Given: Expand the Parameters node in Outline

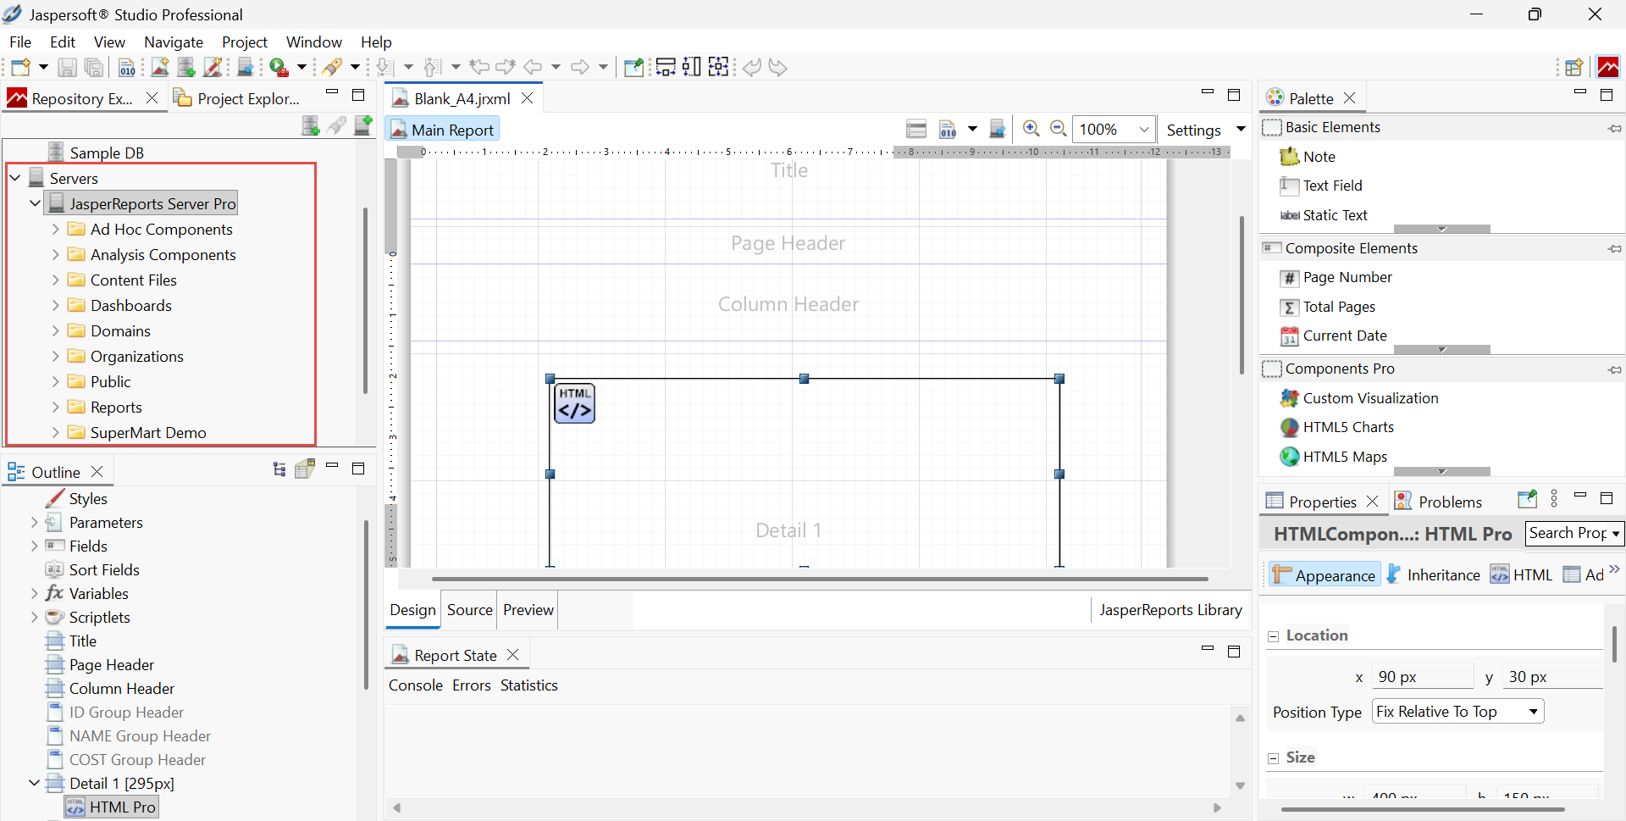Looking at the screenshot, I should [x=35, y=523].
